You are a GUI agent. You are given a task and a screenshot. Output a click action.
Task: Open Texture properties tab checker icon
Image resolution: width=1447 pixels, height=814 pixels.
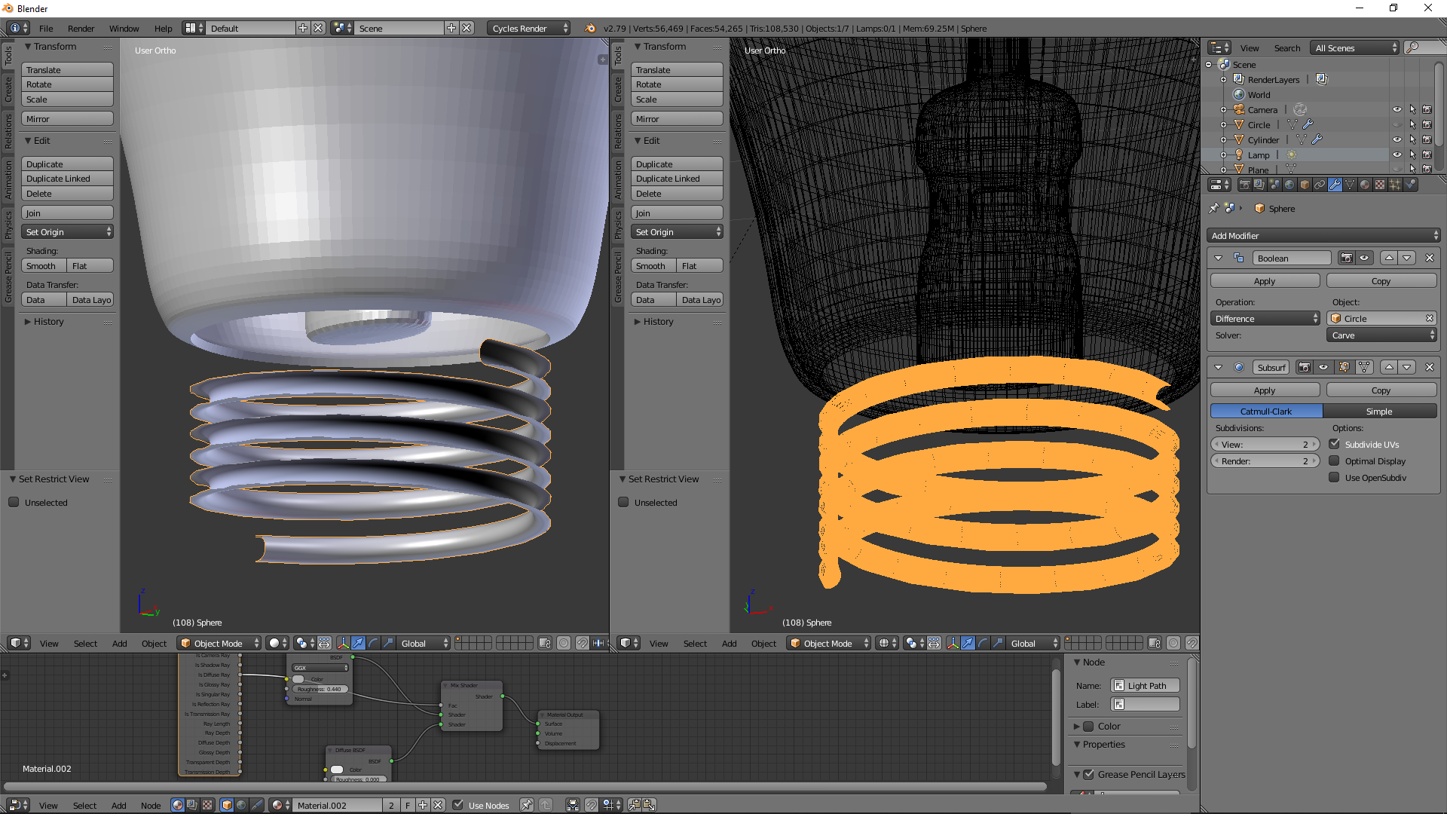point(1380,185)
